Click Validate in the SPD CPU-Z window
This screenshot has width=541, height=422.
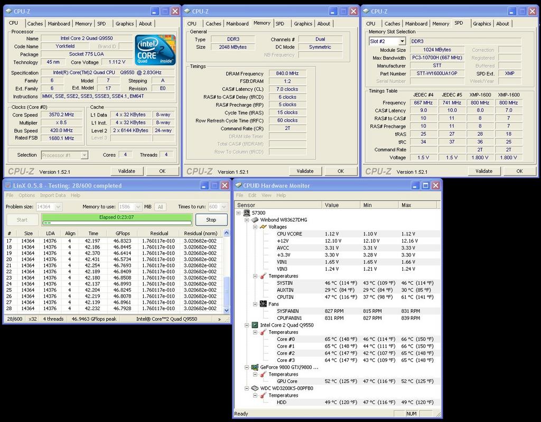[x=484, y=171]
